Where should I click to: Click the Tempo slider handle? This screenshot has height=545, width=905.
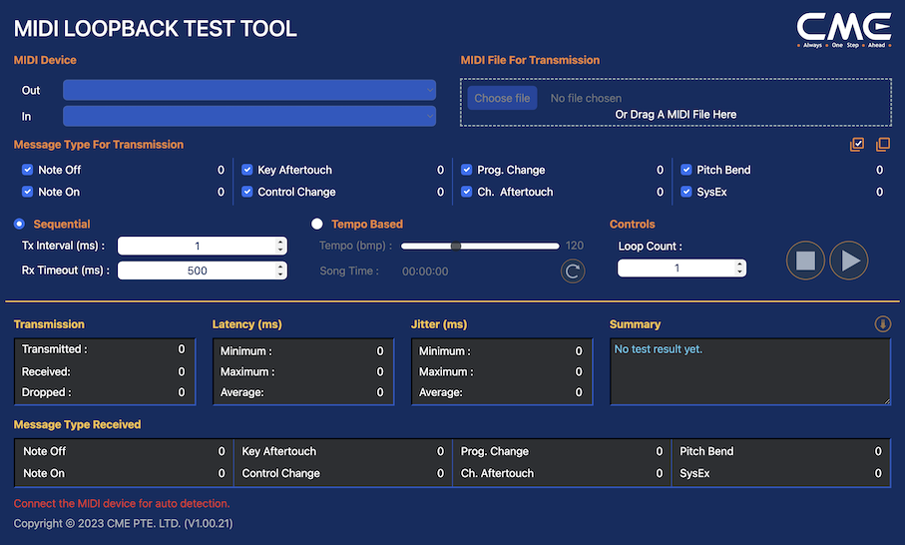456,246
